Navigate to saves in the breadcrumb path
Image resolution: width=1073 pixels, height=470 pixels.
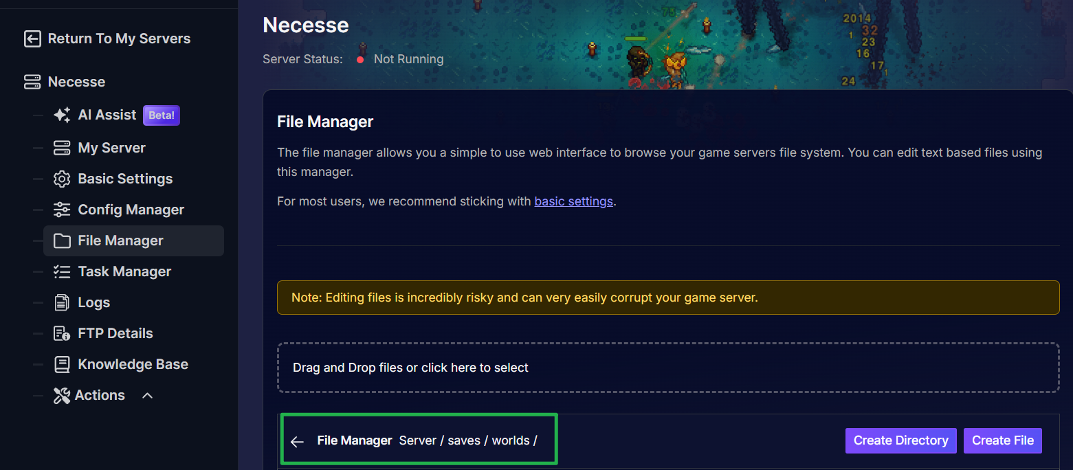click(464, 441)
